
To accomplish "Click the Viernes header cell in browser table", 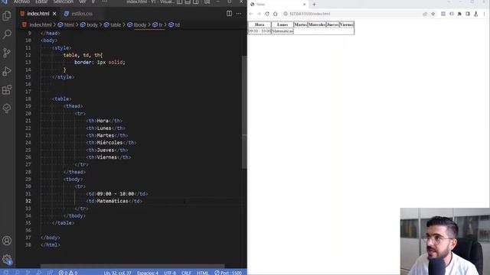I will (347, 24).
